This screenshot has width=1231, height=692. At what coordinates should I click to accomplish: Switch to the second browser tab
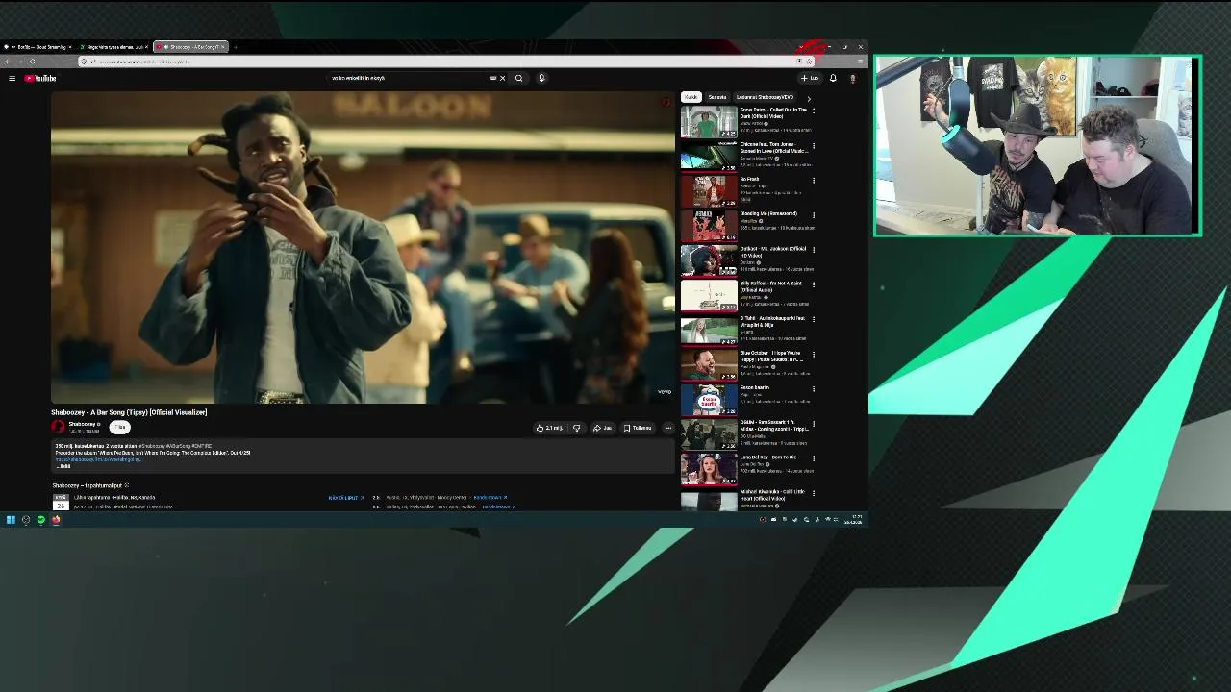[113, 47]
